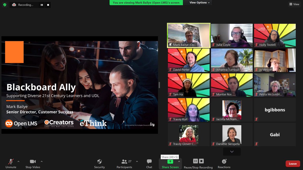This screenshot has width=303, height=170.
Task: Click the muted mic icon on Danielle Skropeta
Action: pos(214,144)
